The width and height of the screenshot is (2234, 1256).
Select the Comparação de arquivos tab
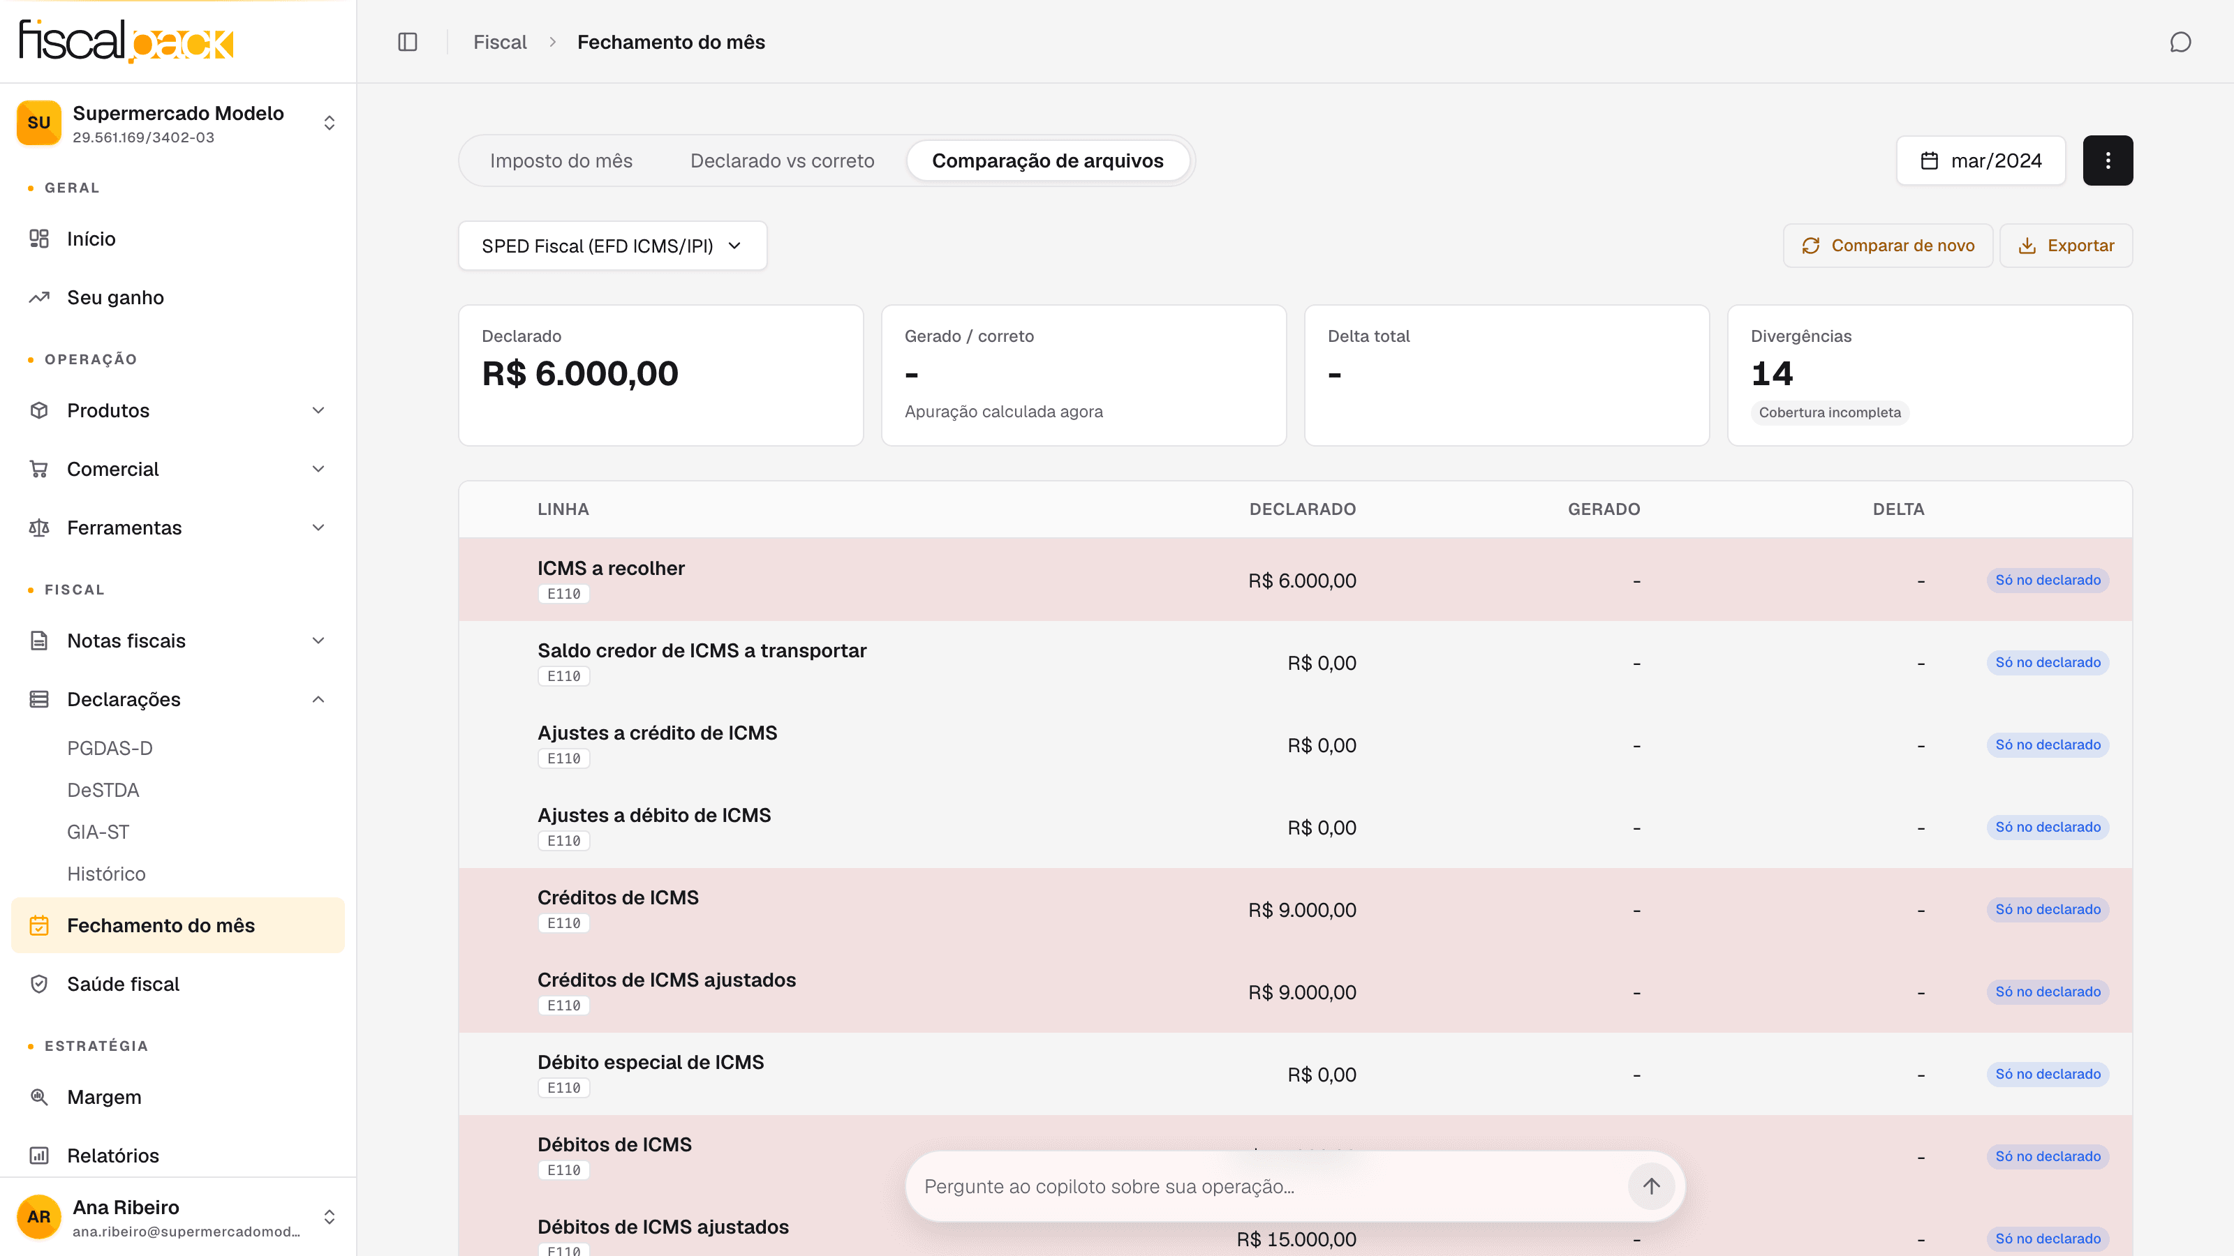(x=1048, y=160)
